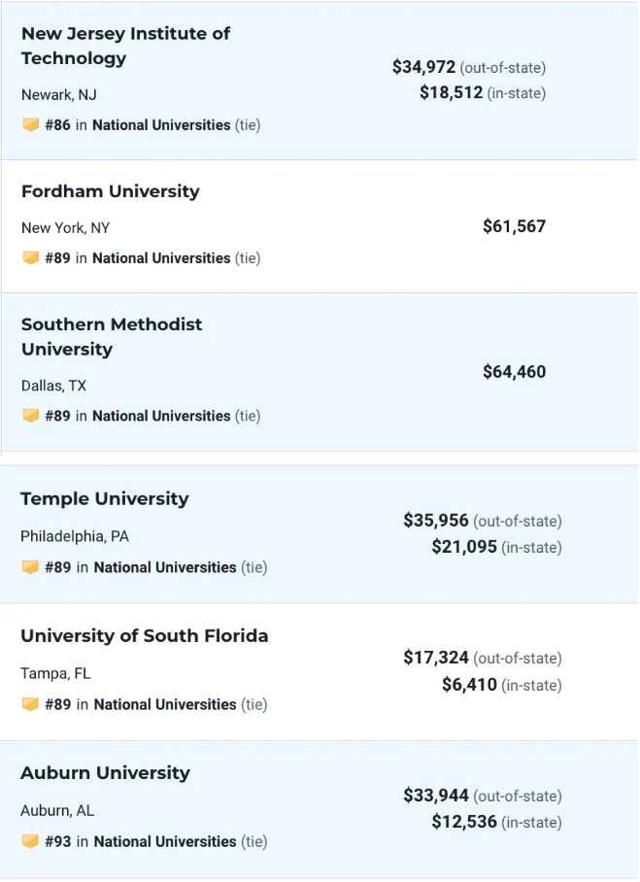
Task: Click Temple's $35,956 out-of-state tuition
Action: (x=436, y=521)
